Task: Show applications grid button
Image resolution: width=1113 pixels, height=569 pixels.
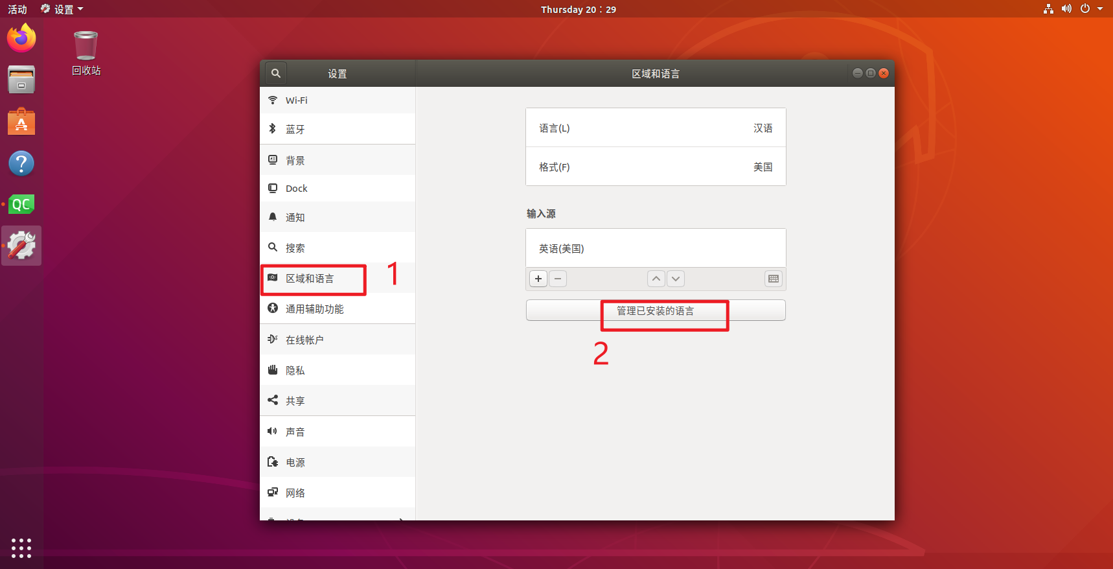Action: 21,548
